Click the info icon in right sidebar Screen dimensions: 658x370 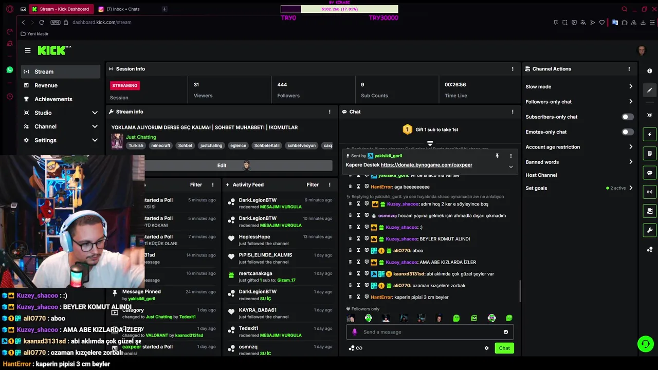650,71
